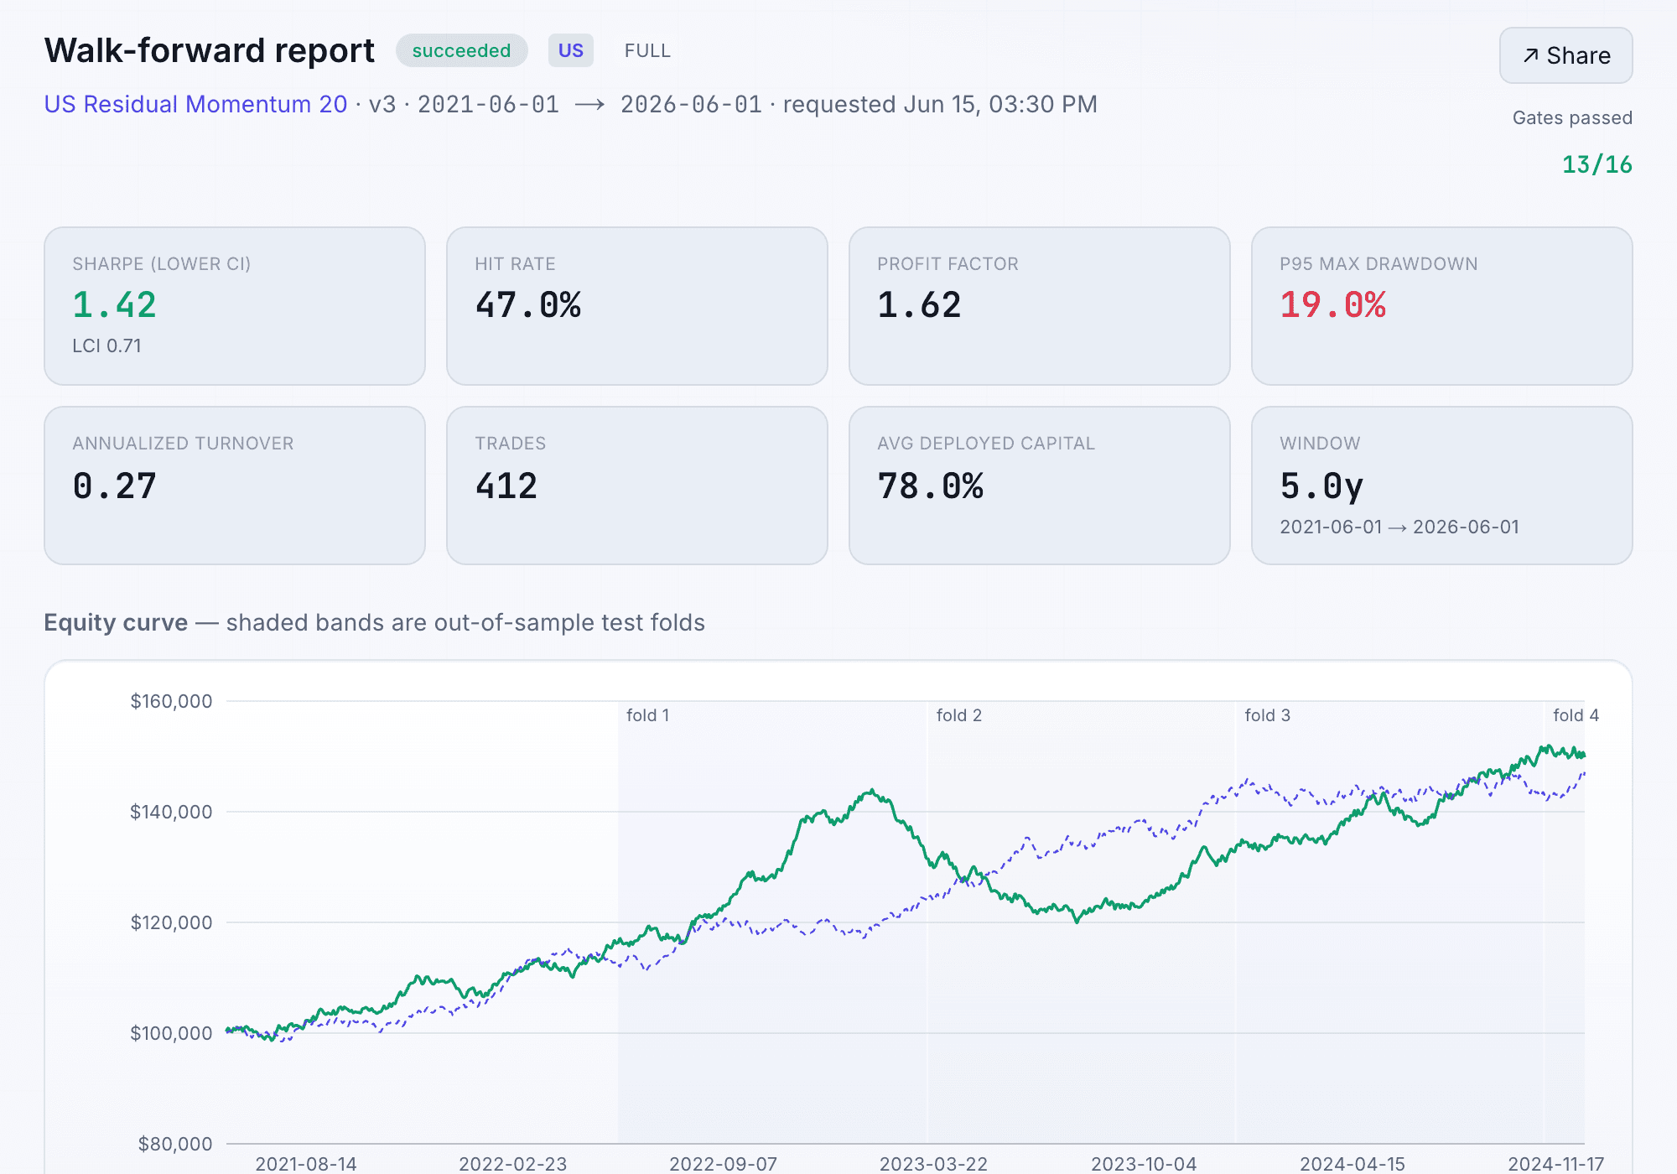This screenshot has width=1677, height=1174.
Task: Click the 2024-11-17 date tick
Action: point(1556,1164)
